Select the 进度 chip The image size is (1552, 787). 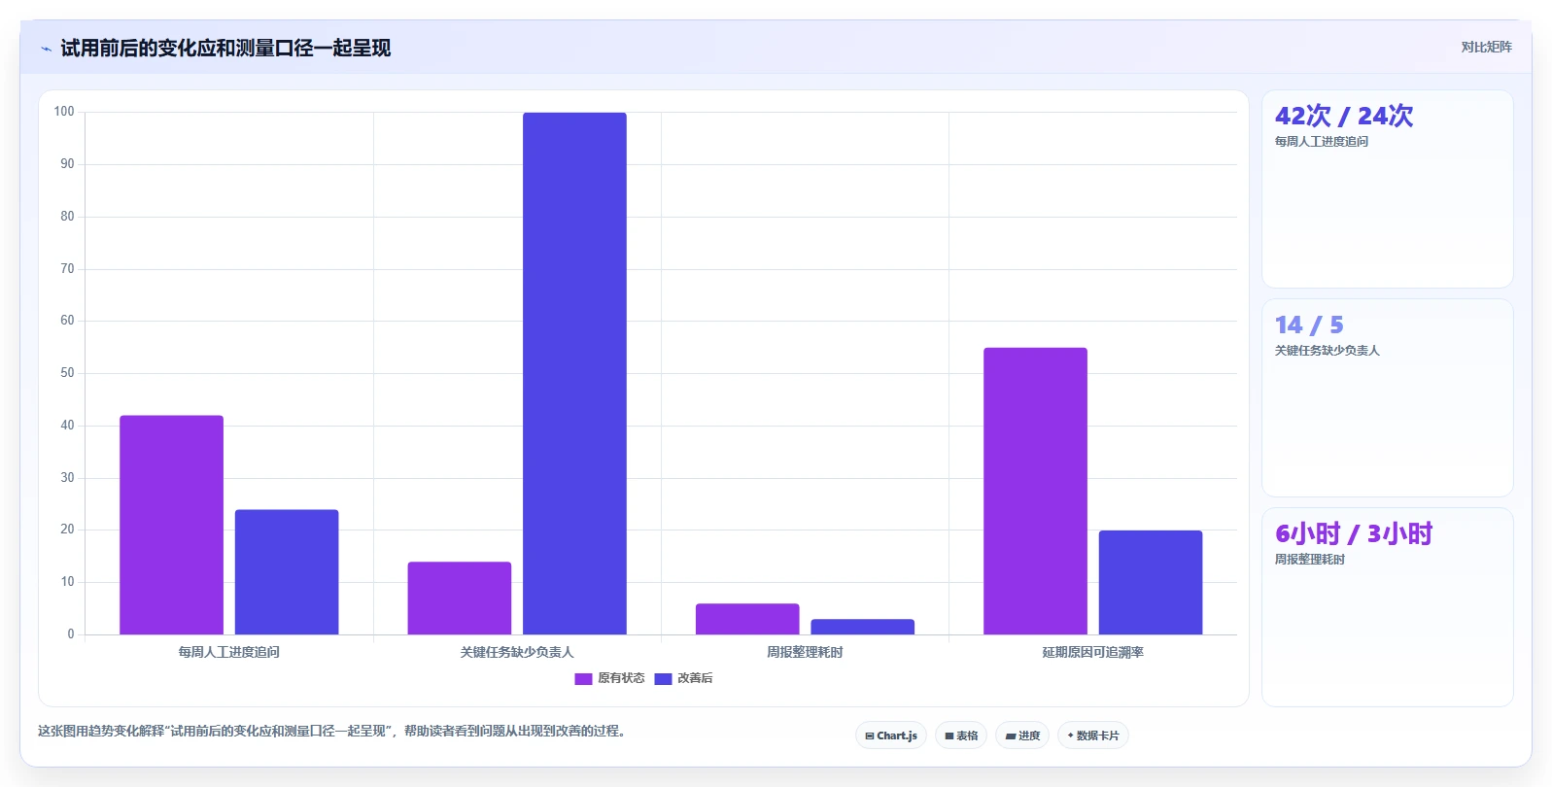tap(1022, 736)
